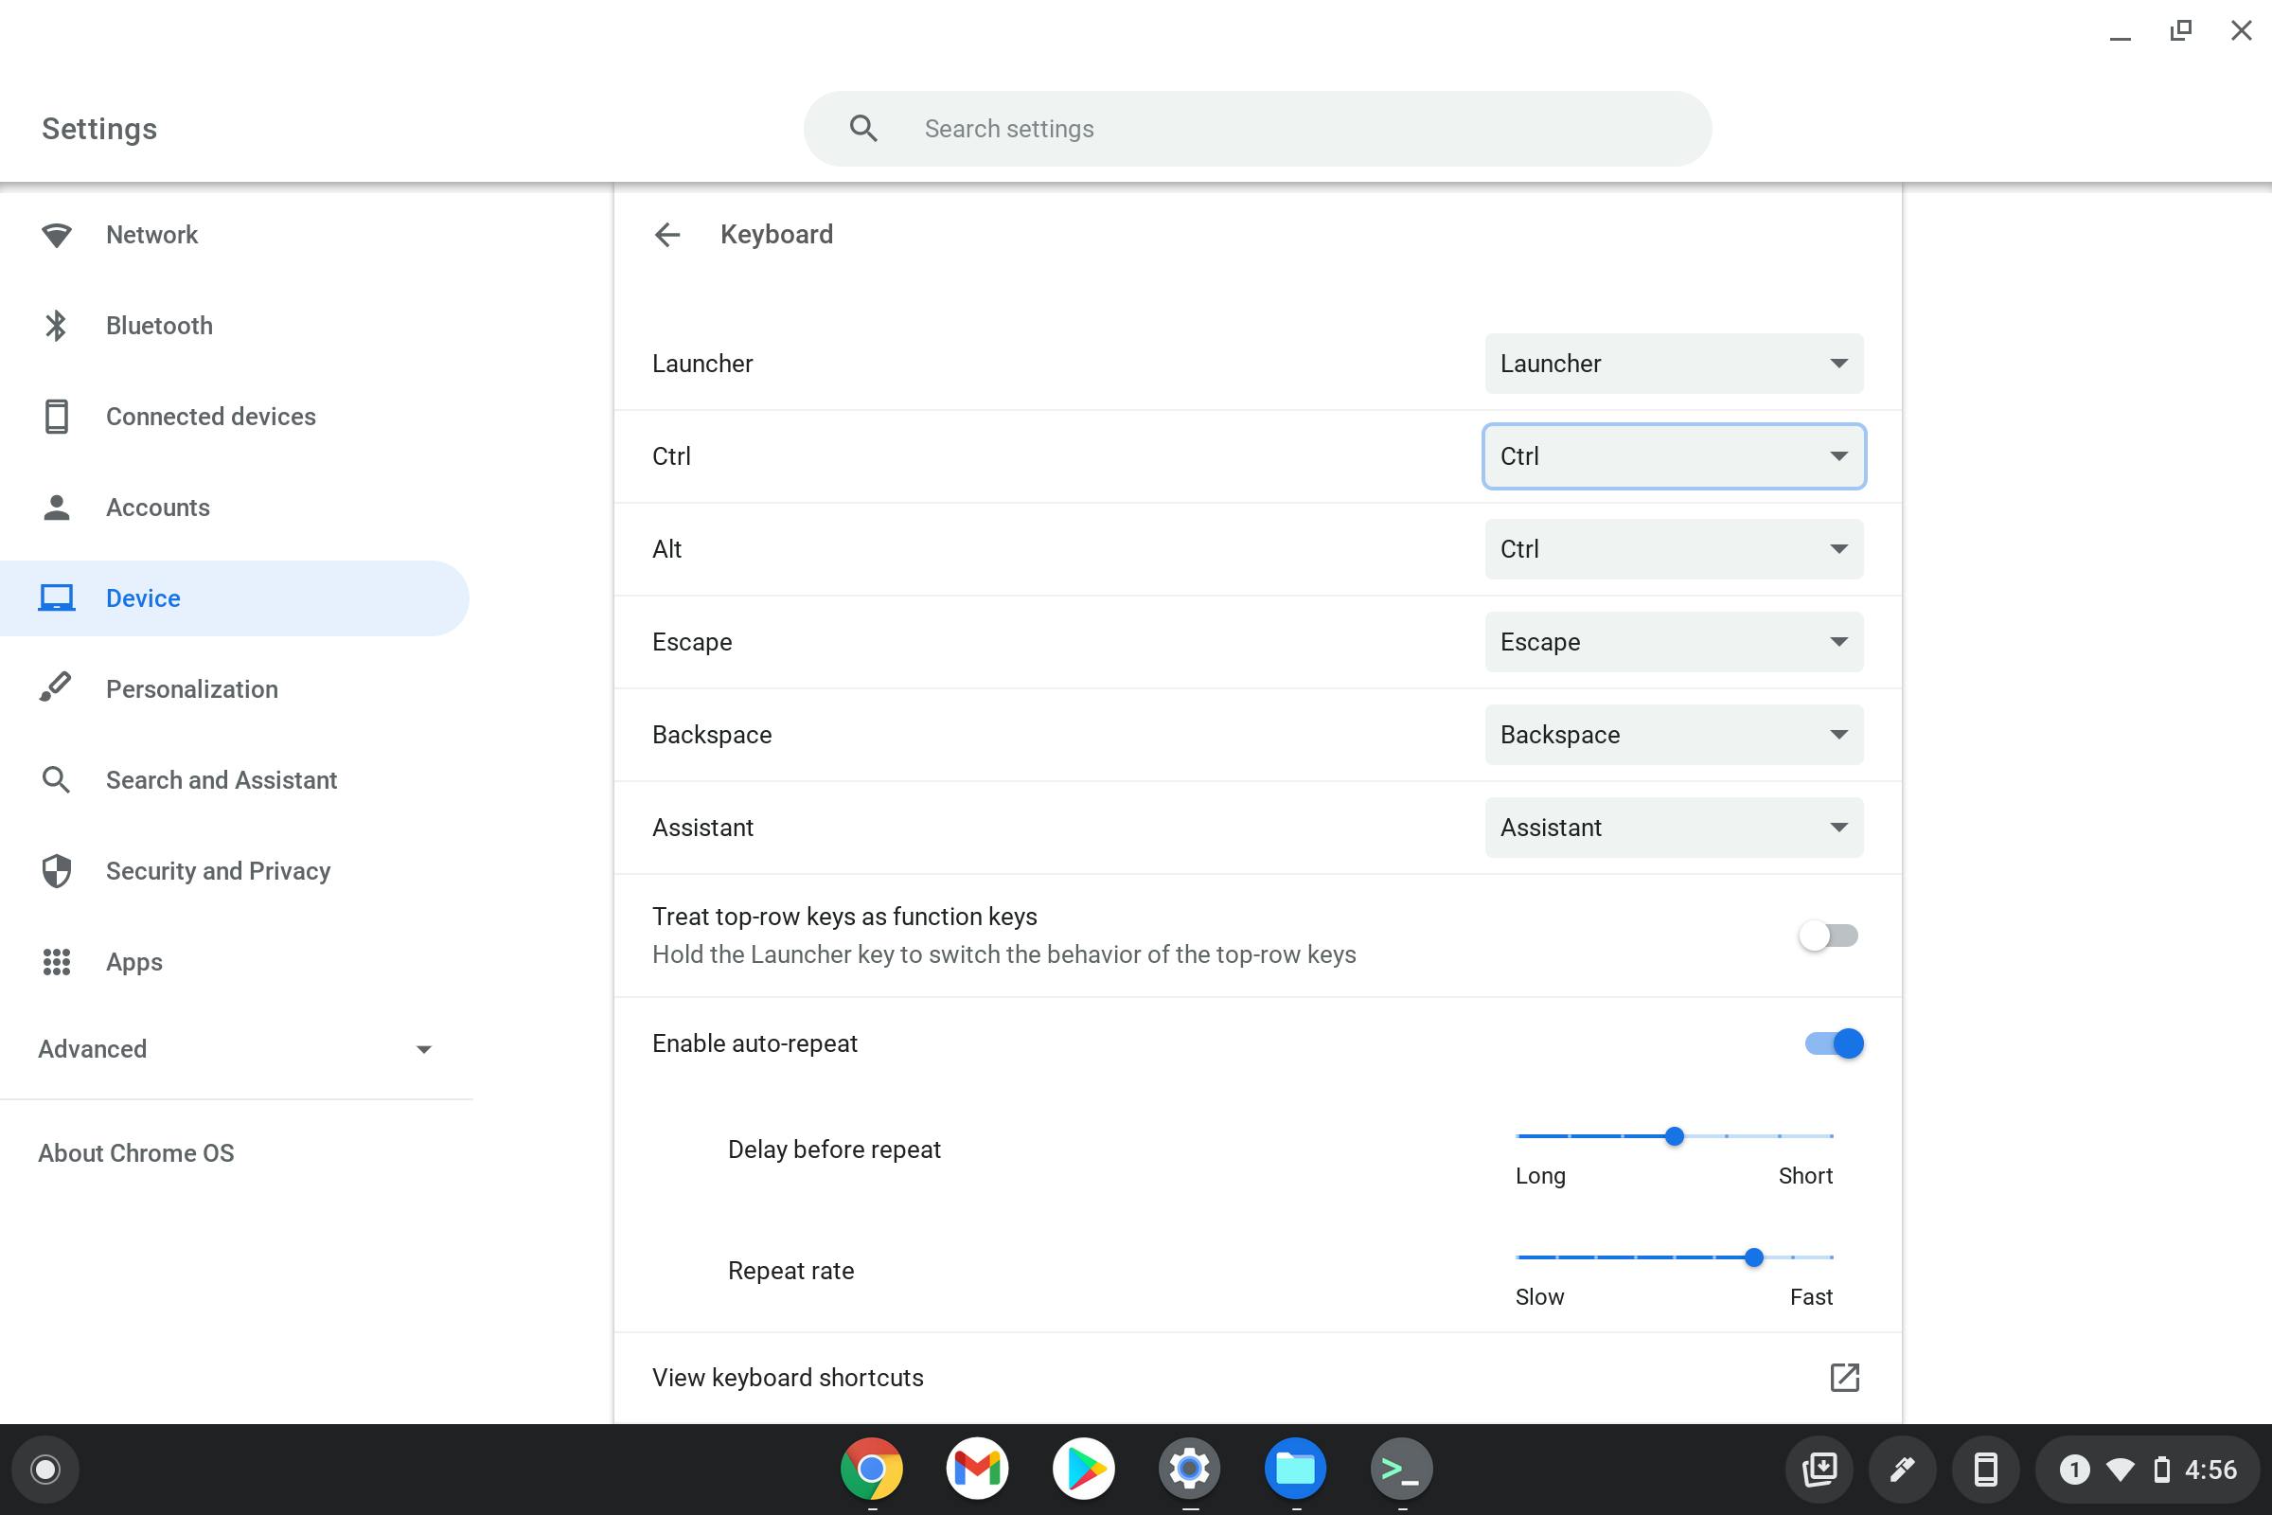This screenshot has width=2272, height=1515.
Task: Open the Terminal app from the shelf
Action: [x=1402, y=1468]
